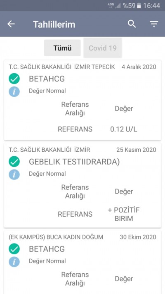Tap the Tahlillerim page title

coord(54,24)
